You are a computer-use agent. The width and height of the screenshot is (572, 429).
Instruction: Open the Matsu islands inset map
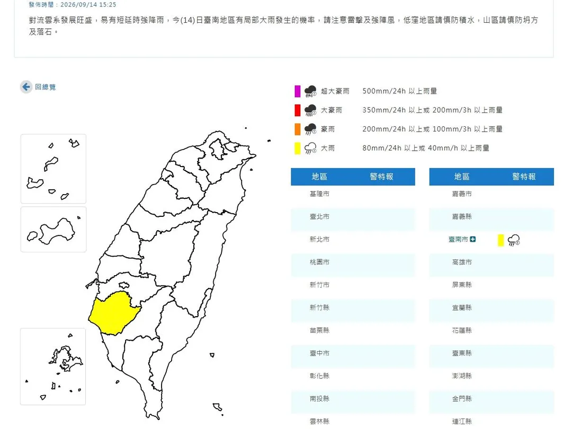(x=53, y=169)
